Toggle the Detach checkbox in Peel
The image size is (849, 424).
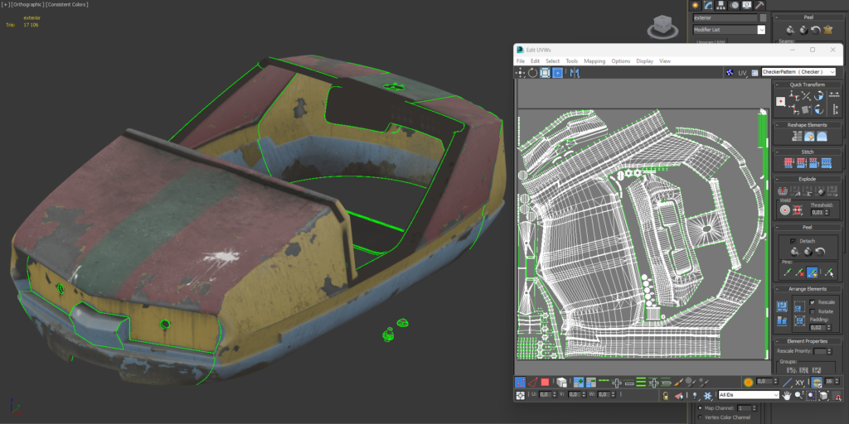793,241
